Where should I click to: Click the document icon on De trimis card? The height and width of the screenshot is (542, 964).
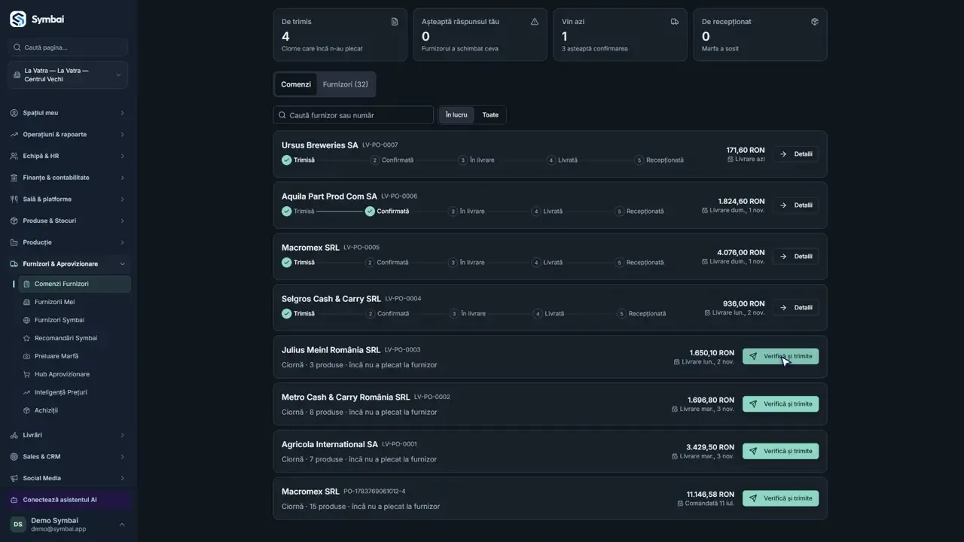[x=395, y=22]
